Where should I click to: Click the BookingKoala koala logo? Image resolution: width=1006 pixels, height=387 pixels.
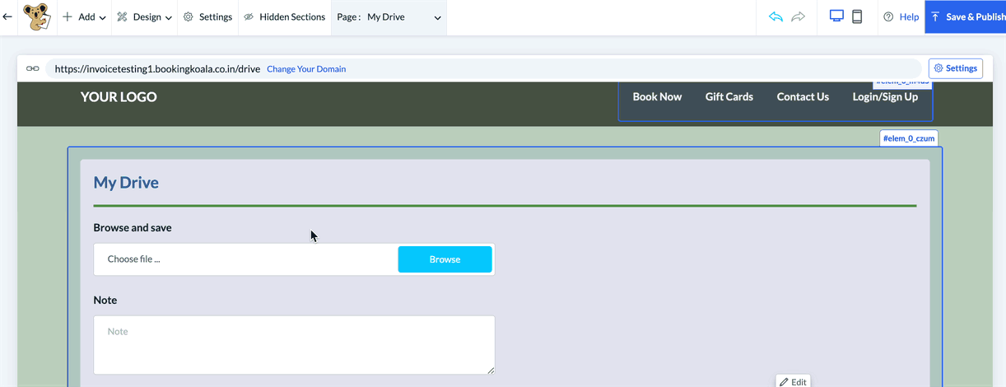pos(35,16)
